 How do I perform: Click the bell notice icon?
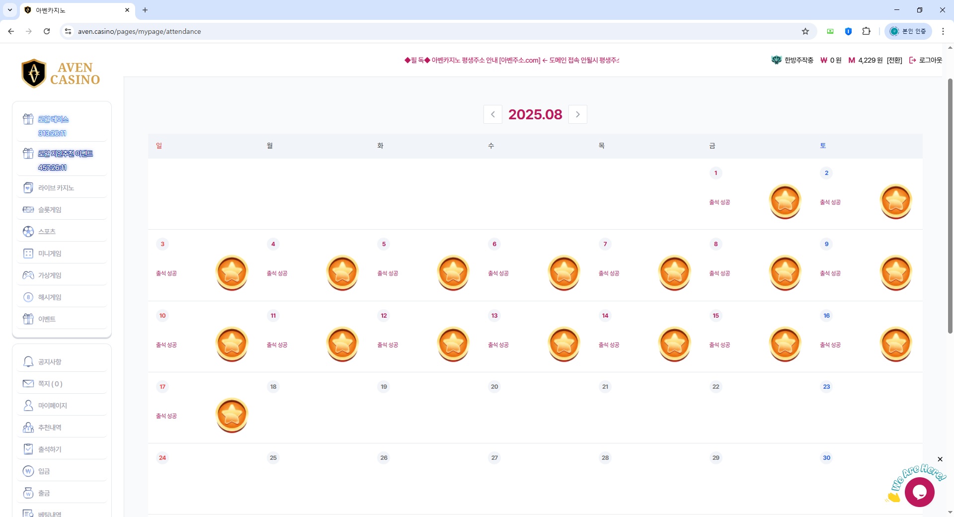(x=28, y=362)
